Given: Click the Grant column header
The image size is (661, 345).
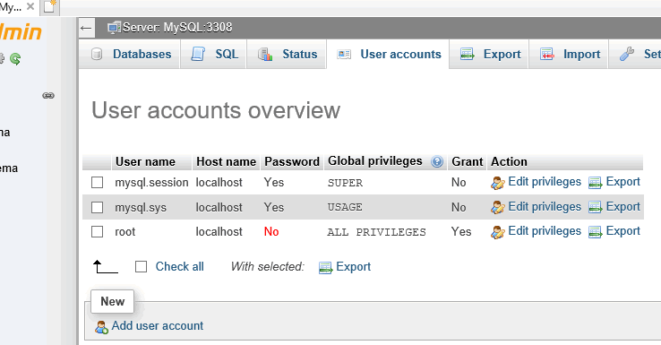Looking at the screenshot, I should click(467, 161).
